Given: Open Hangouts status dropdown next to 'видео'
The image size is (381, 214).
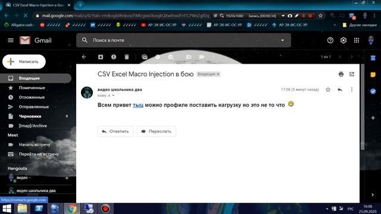Looking at the screenshot, I should pos(30,178).
